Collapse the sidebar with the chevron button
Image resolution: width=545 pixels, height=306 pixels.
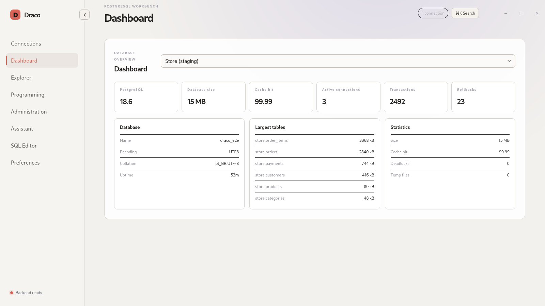(x=84, y=15)
